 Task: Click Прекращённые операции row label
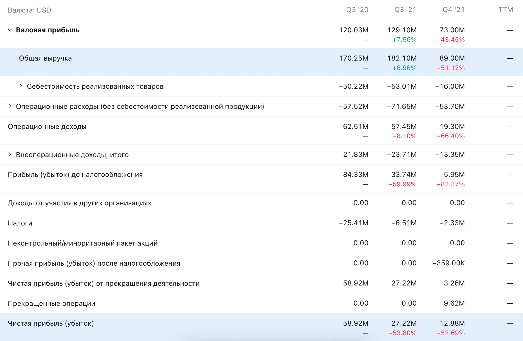pyautogui.click(x=52, y=304)
